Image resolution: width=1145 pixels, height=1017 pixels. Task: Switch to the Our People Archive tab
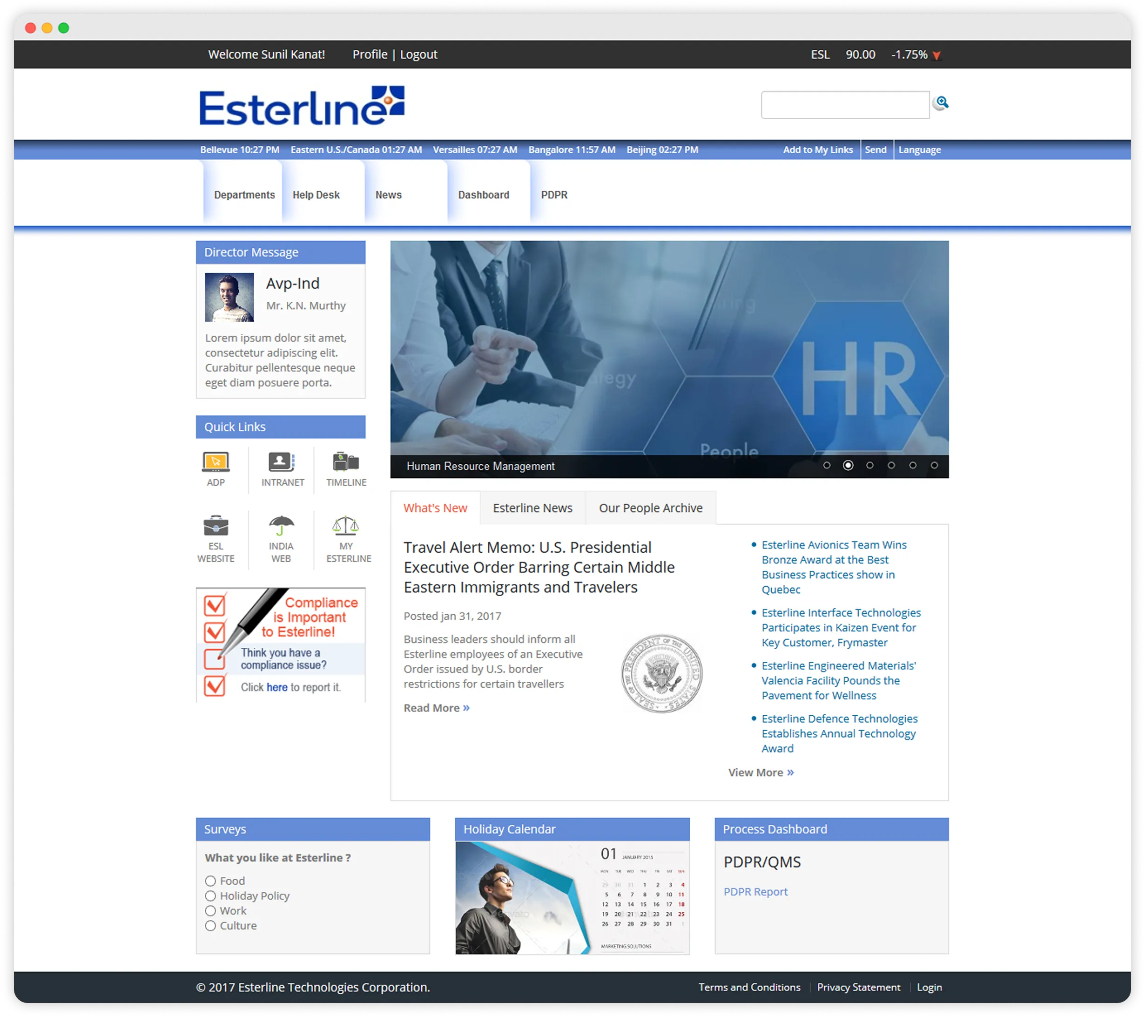(x=650, y=508)
